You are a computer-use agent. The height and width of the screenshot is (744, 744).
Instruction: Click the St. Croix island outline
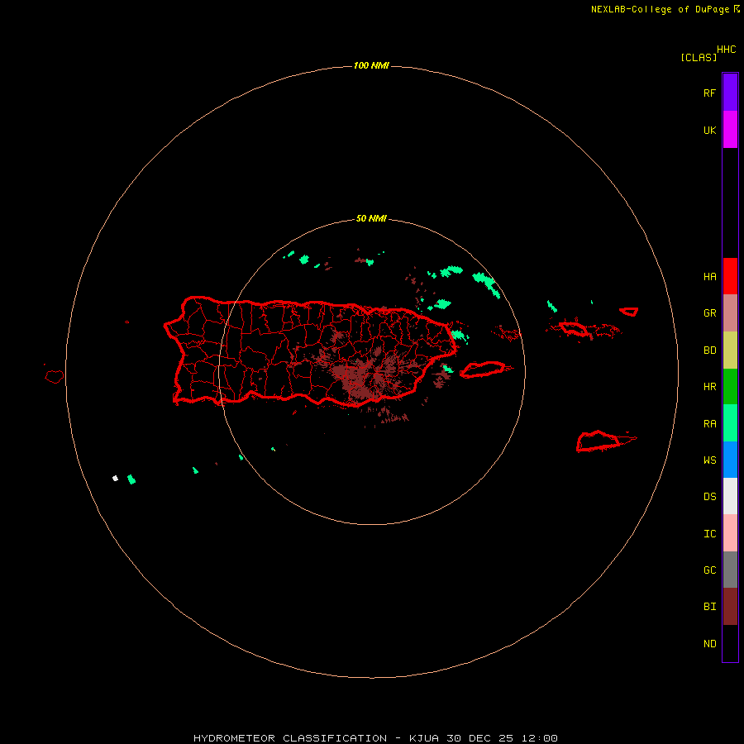(x=606, y=441)
